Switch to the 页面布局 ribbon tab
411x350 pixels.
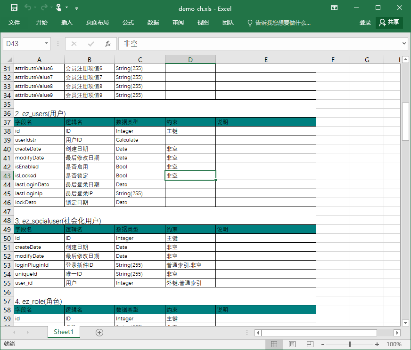[97, 23]
